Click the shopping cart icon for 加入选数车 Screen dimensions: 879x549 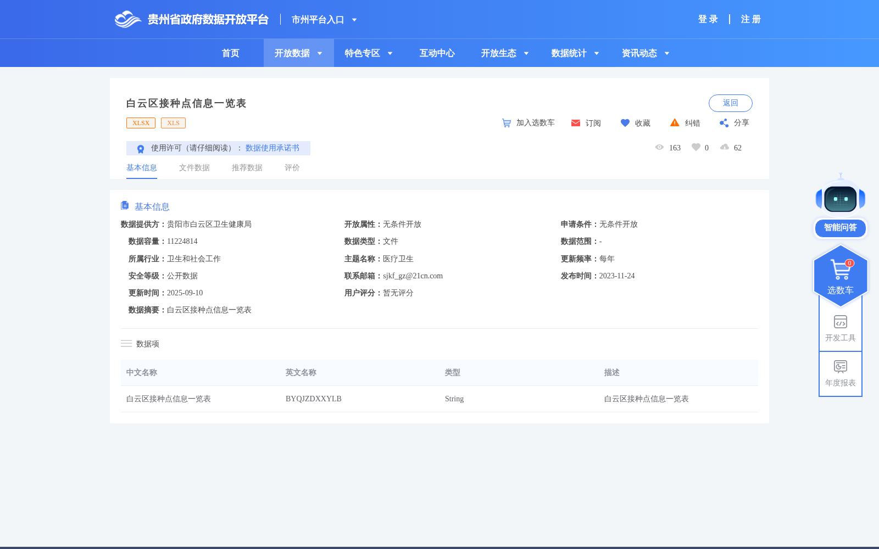coord(507,123)
